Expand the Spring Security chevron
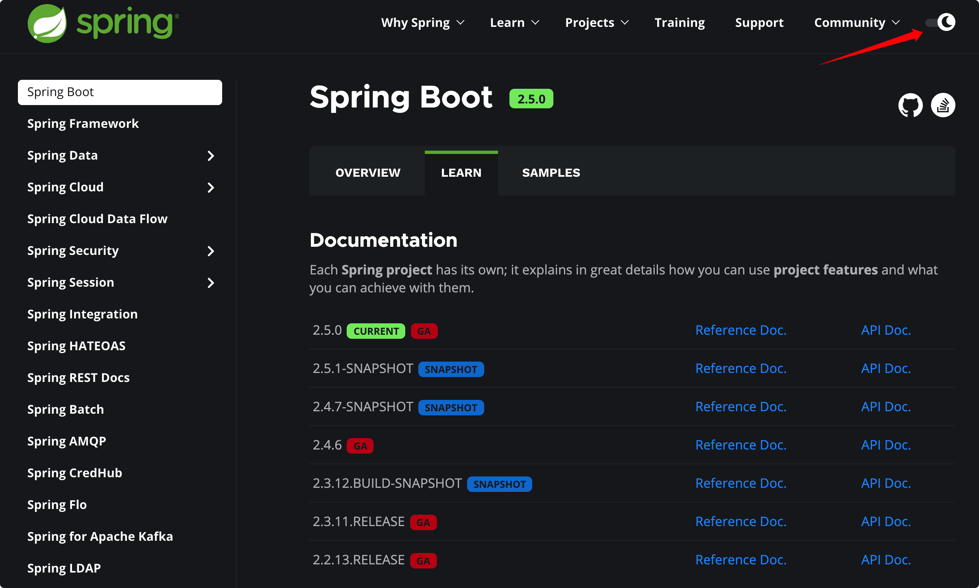Image resolution: width=979 pixels, height=588 pixels. pos(211,251)
